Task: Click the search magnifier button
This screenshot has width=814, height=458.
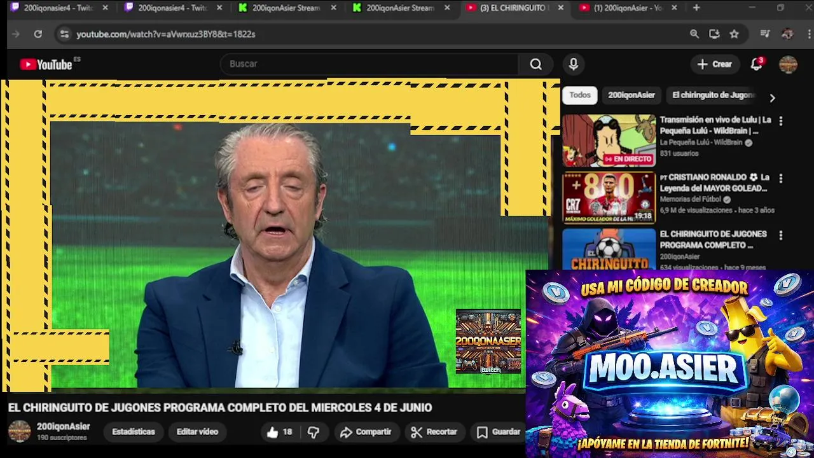Action: [536, 64]
